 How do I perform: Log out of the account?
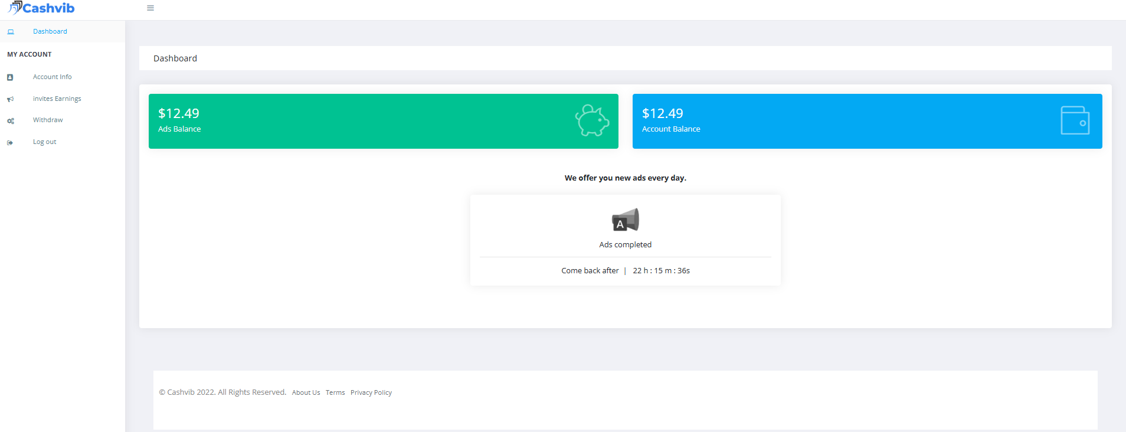44,142
